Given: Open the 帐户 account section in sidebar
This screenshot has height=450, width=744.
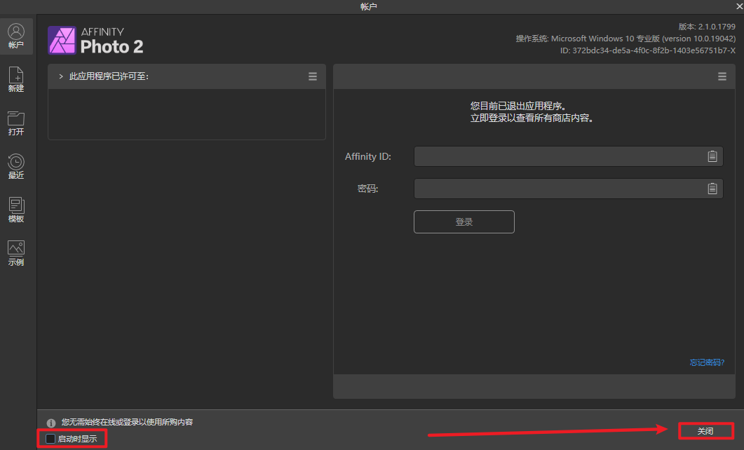Looking at the screenshot, I should click(x=15, y=36).
